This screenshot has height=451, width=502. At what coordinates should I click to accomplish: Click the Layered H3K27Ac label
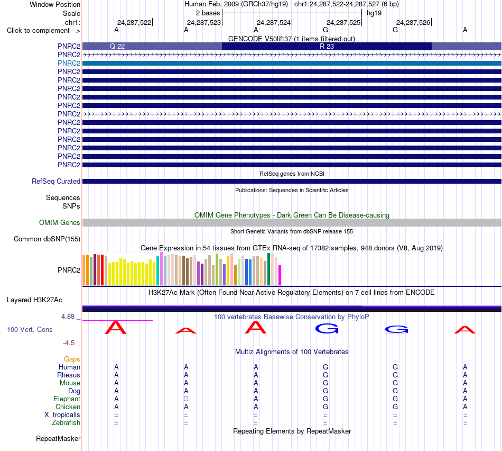coord(34,300)
